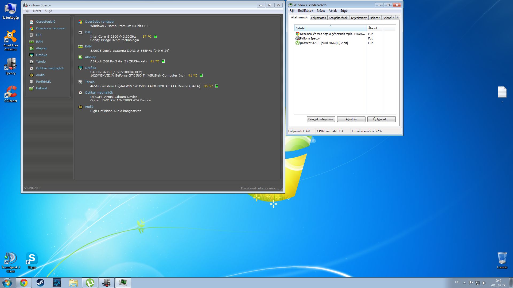Select µTorrent 3.4.3 task row

click(345, 43)
